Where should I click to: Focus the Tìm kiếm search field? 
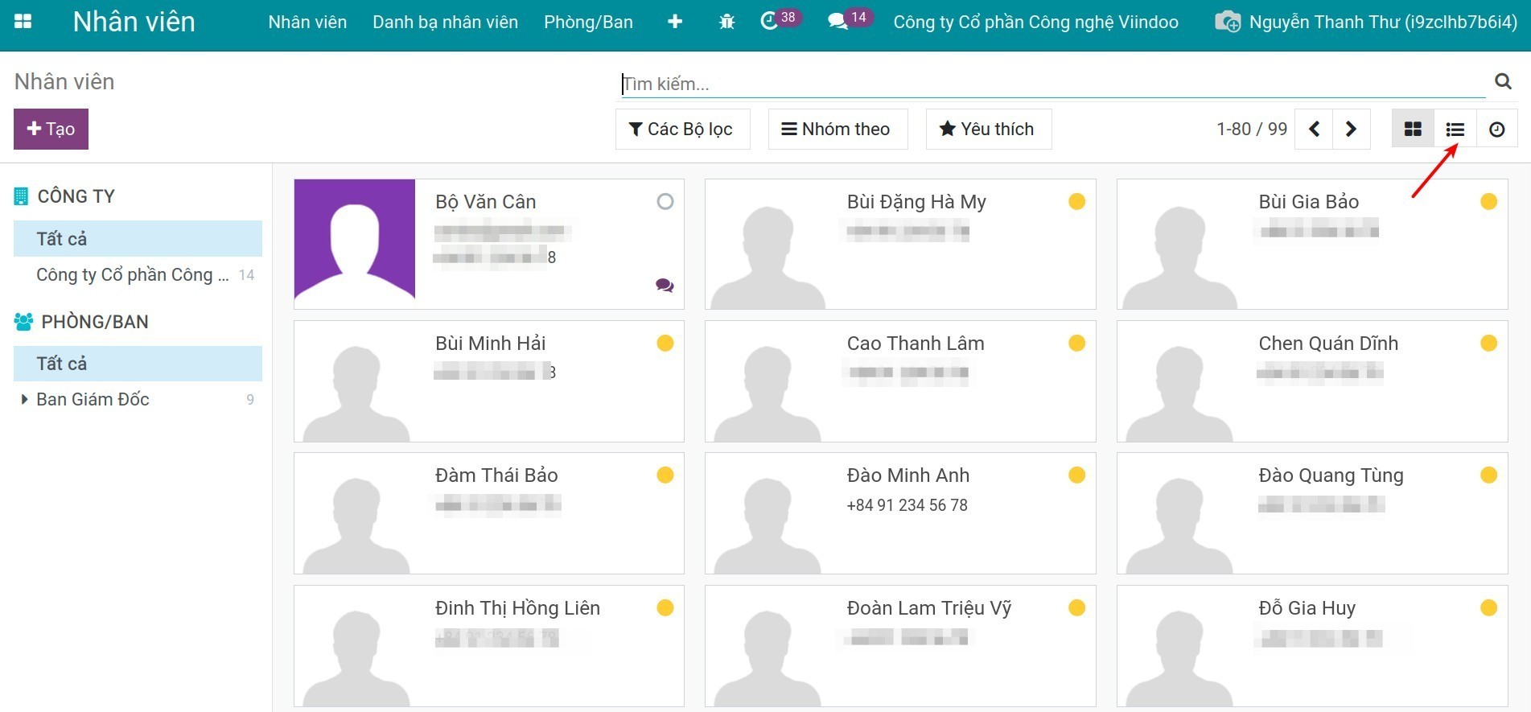tap(1052, 84)
